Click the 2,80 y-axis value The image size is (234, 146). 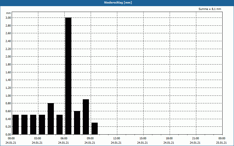(x=8, y=25)
